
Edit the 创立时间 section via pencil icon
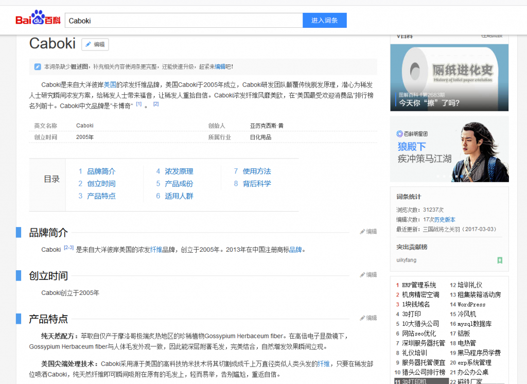pos(368,275)
